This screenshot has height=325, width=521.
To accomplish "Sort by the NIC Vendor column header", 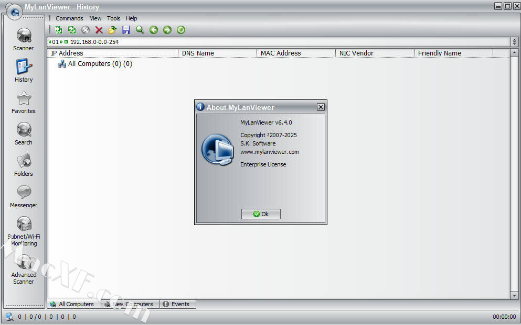I will (375, 53).
